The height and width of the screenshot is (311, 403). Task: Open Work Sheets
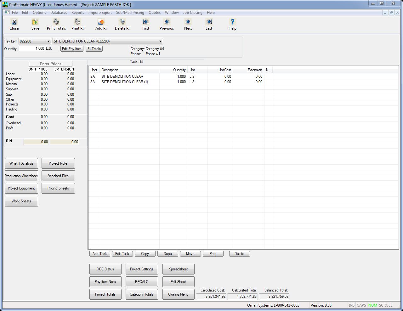pos(21,201)
